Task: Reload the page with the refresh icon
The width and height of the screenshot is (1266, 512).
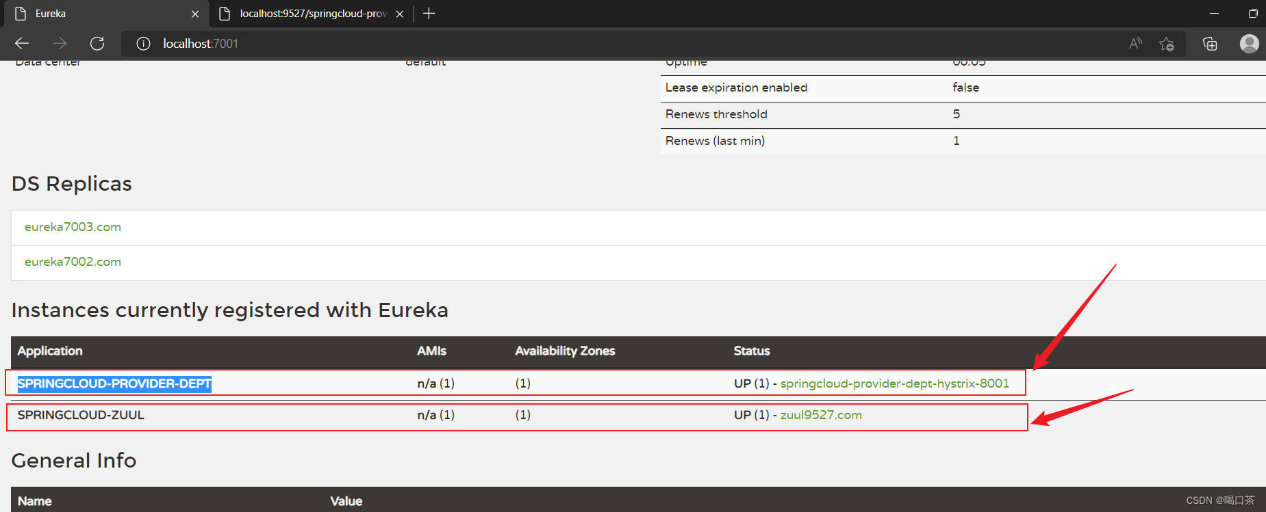Action: [97, 44]
